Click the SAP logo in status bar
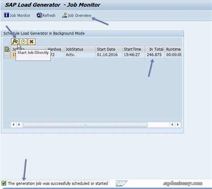Image resolution: width=212 pixels, height=189 pixels. pyautogui.click(x=122, y=183)
